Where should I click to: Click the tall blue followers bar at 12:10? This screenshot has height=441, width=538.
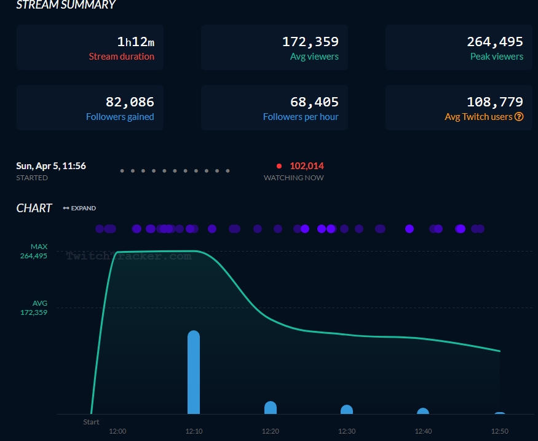194,372
